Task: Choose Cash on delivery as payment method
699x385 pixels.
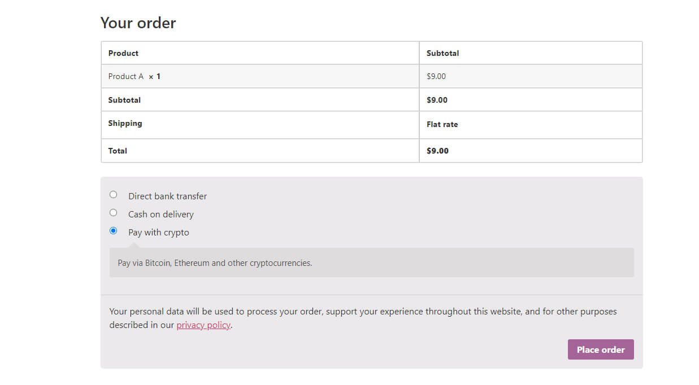Action: click(x=113, y=212)
